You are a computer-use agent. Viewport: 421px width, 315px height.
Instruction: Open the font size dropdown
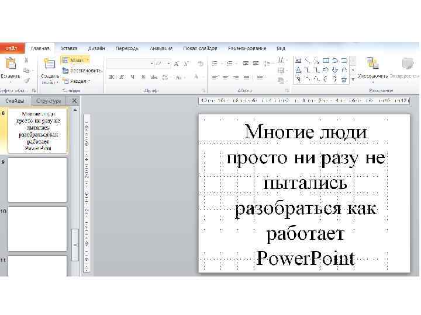click(x=168, y=64)
